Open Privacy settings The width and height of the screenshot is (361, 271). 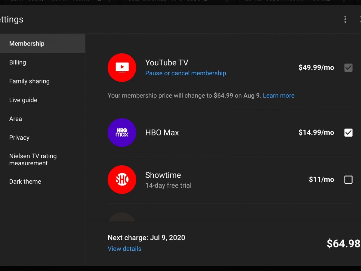pos(19,138)
